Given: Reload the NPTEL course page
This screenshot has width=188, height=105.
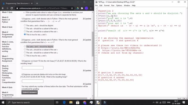Looking at the screenshot, I should 12,8.
